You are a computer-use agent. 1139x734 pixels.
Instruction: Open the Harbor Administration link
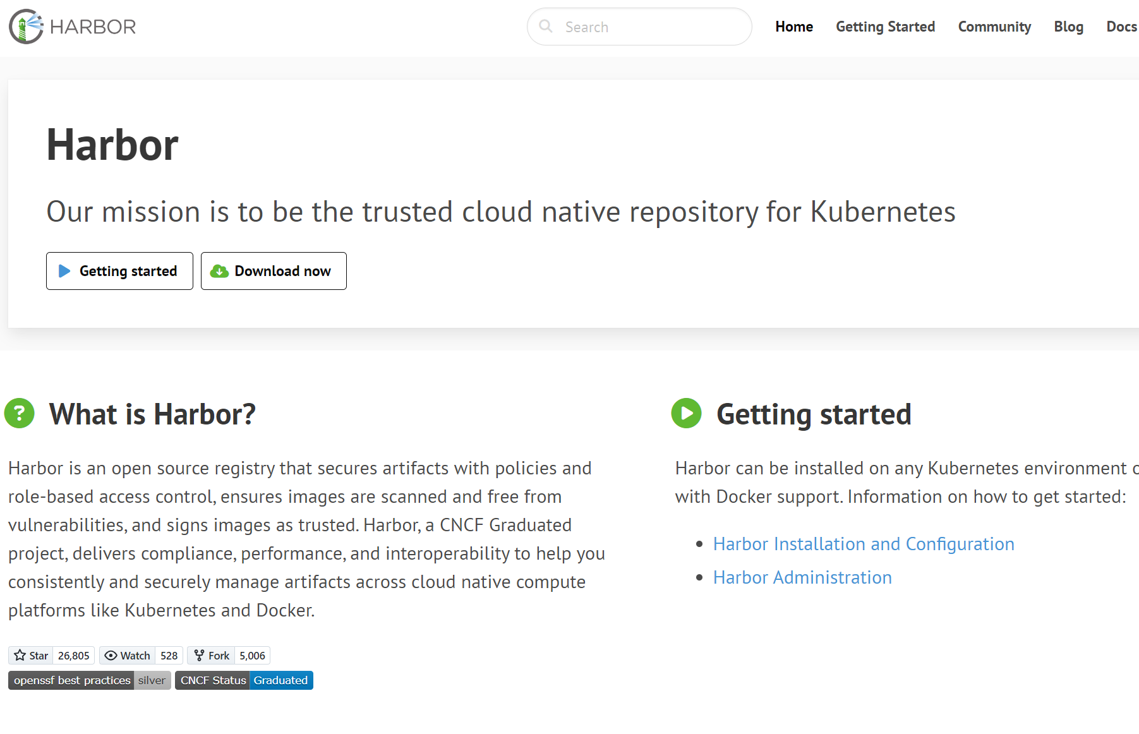[802, 577]
